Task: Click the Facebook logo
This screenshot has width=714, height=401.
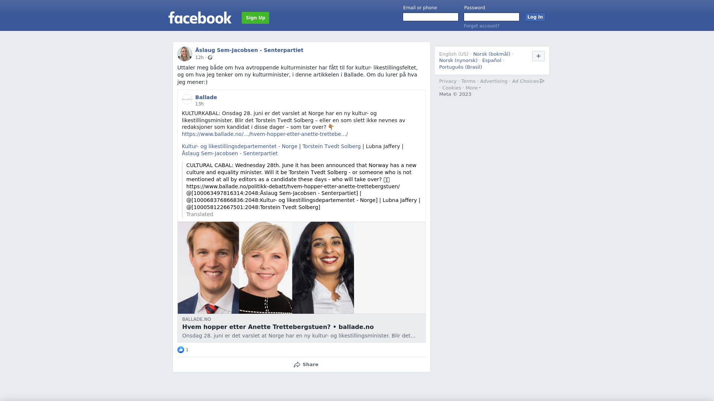Action: [200, 17]
